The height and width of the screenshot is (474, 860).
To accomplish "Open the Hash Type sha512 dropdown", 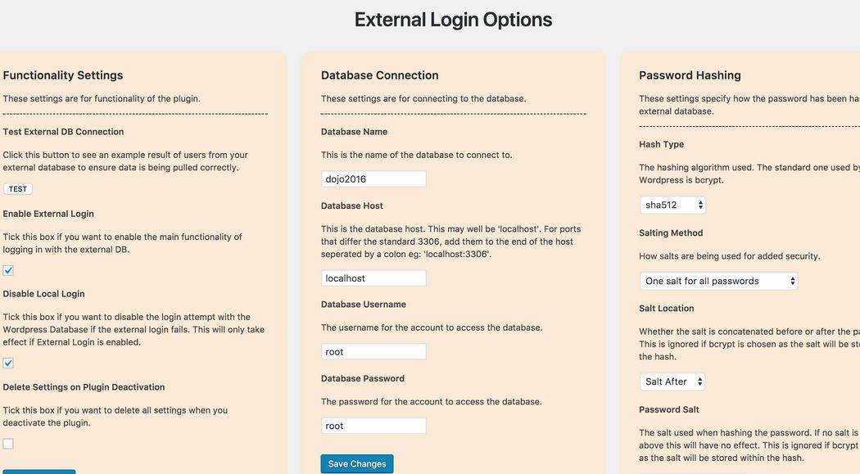I will tap(672, 205).
